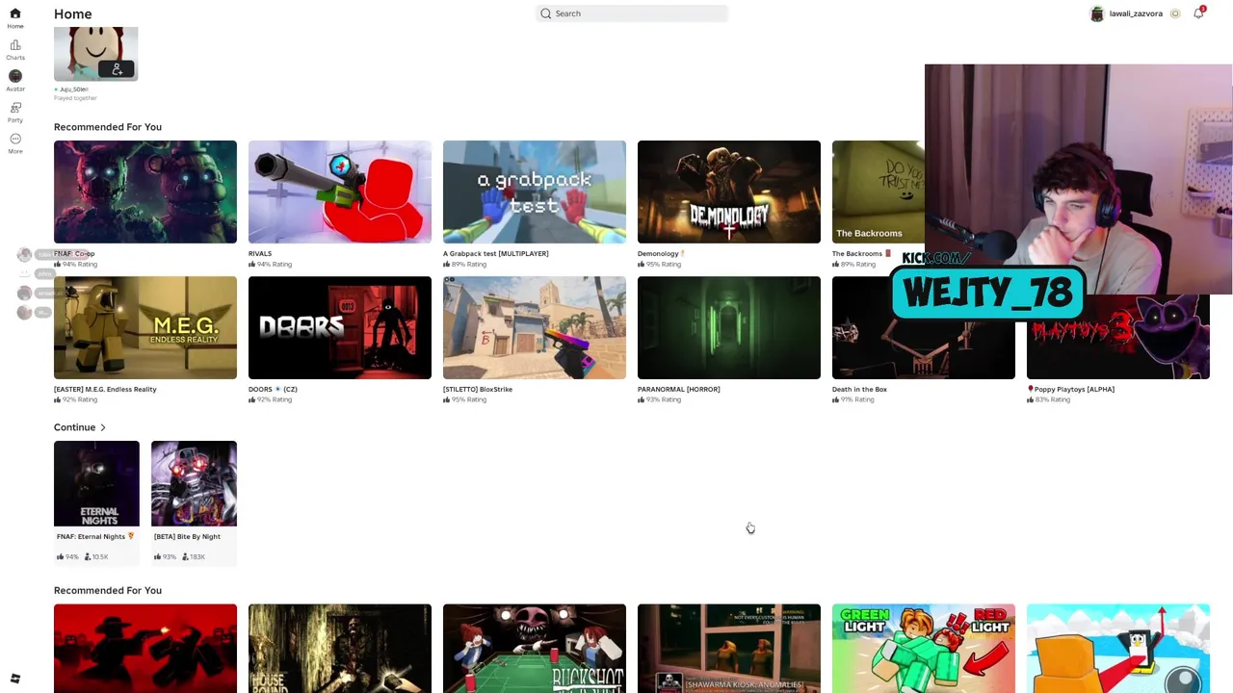The width and height of the screenshot is (1233, 693).
Task: Click the Death in the Box title
Action: (x=859, y=389)
